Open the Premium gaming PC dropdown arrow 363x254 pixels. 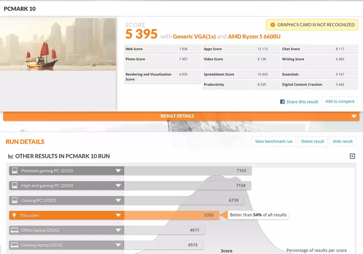pyautogui.click(x=118, y=171)
